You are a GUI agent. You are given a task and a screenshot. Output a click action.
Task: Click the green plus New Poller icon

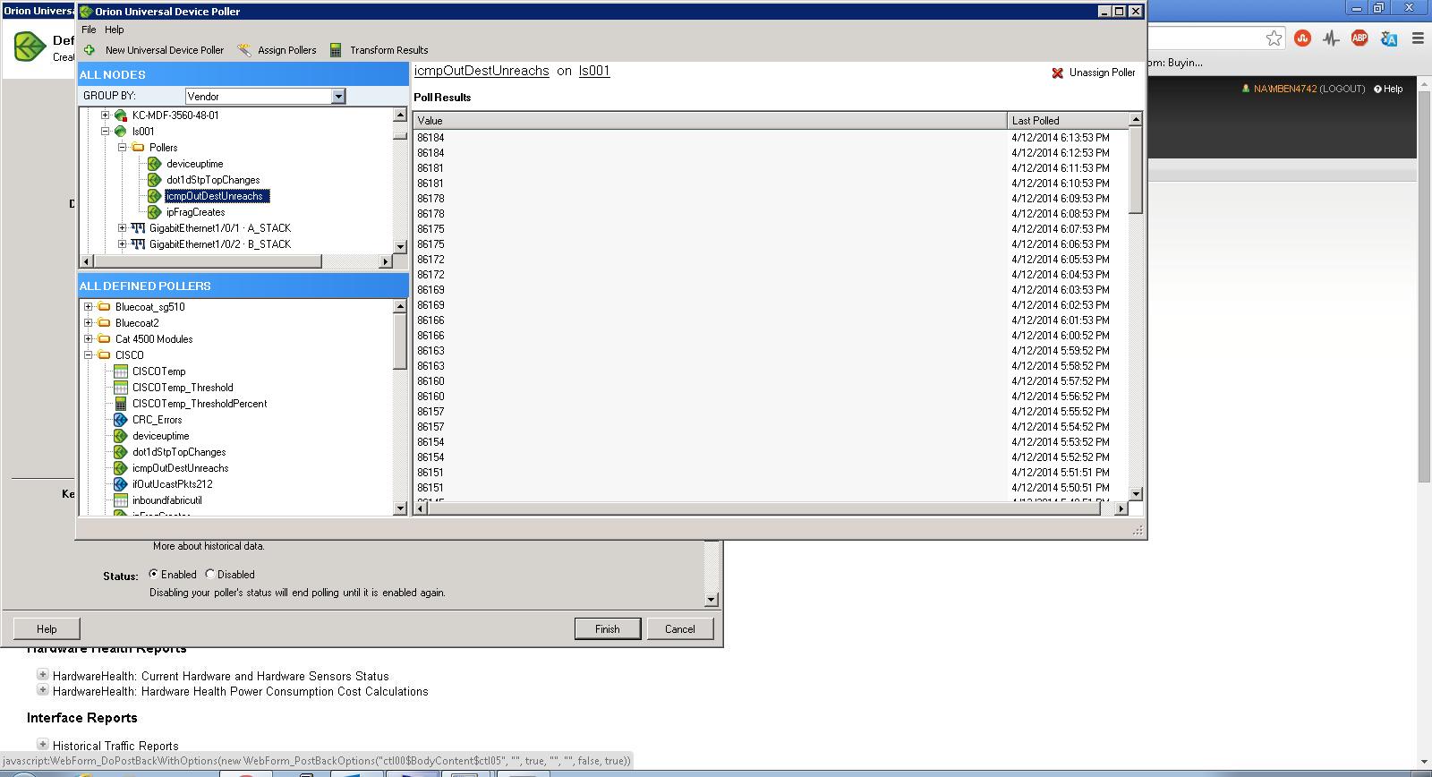click(89, 50)
